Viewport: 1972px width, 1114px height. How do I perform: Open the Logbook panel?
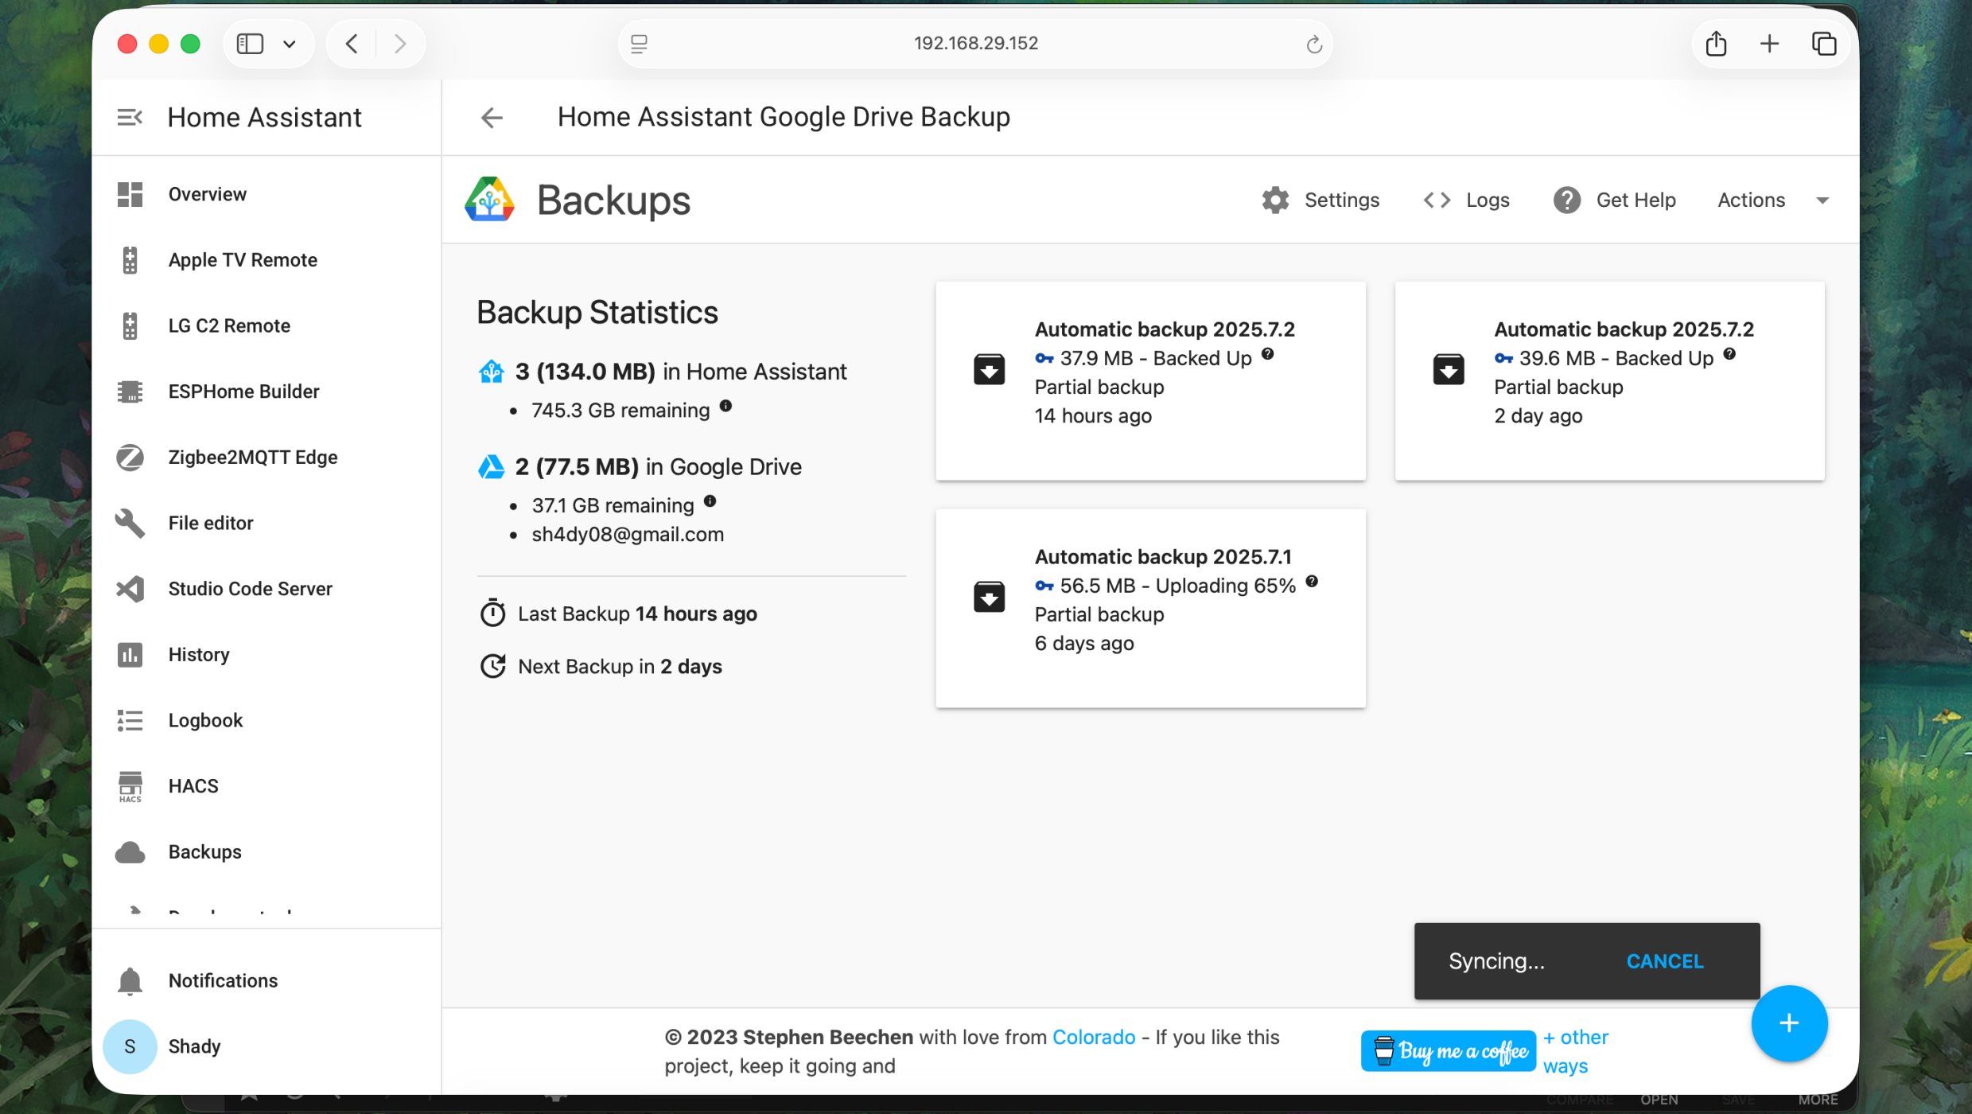[205, 720]
